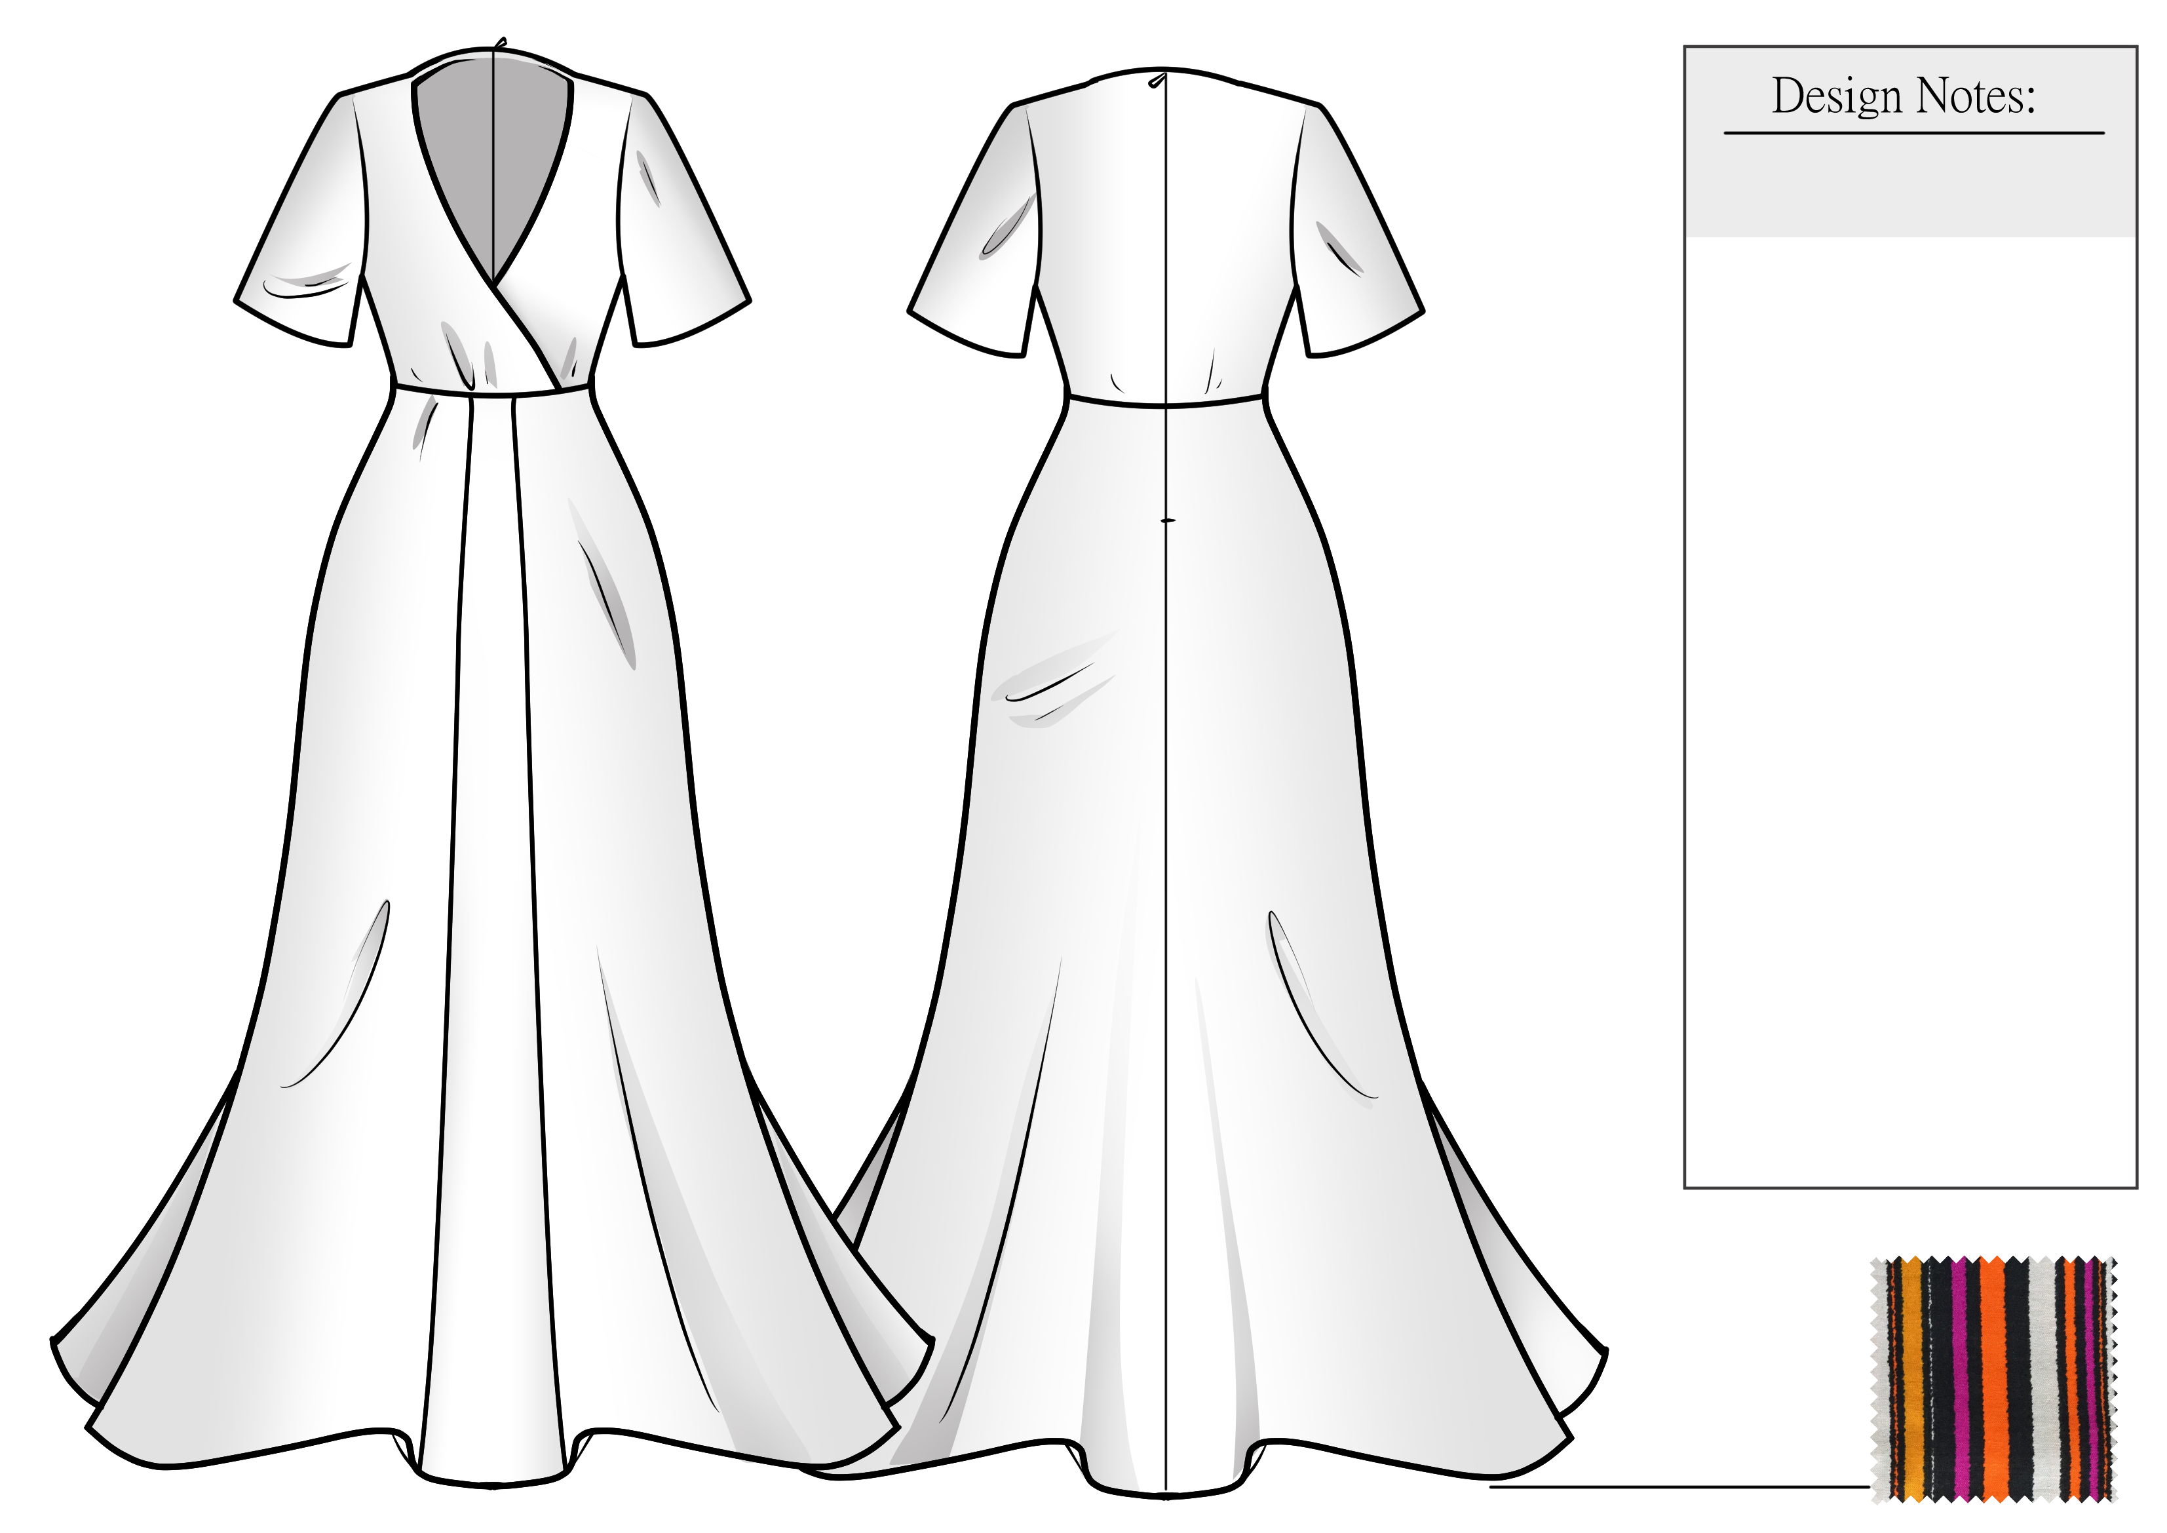2167x1533 pixels.
Task: Click the zipper end mark on back skirt
Action: pos(1168,520)
